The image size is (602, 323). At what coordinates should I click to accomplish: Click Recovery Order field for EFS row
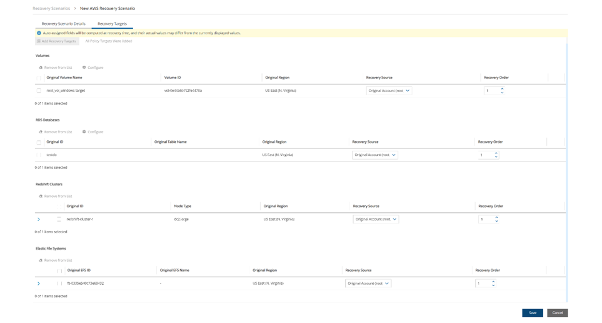coord(483,284)
